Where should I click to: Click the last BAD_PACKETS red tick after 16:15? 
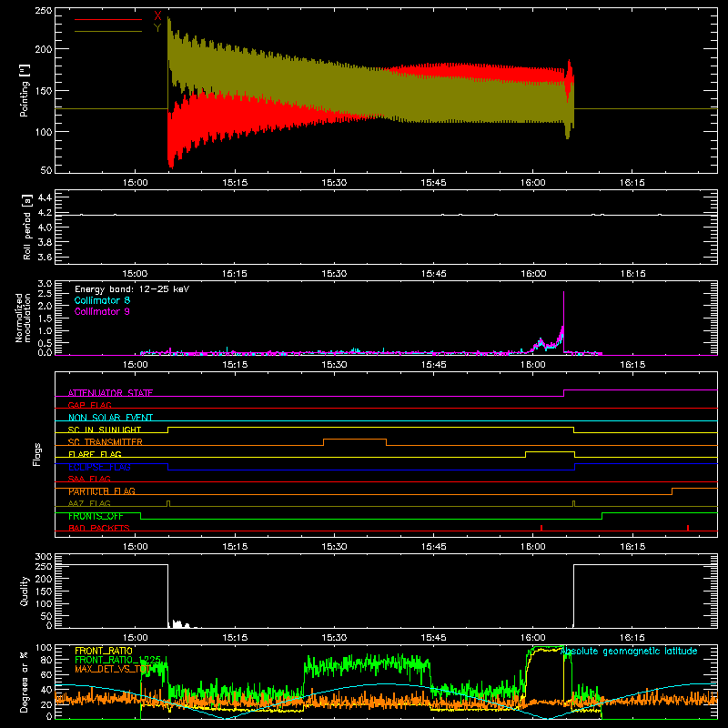(x=688, y=528)
